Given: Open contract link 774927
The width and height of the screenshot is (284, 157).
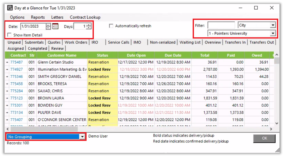Looking at the screenshot, I should click(x=16, y=69).
